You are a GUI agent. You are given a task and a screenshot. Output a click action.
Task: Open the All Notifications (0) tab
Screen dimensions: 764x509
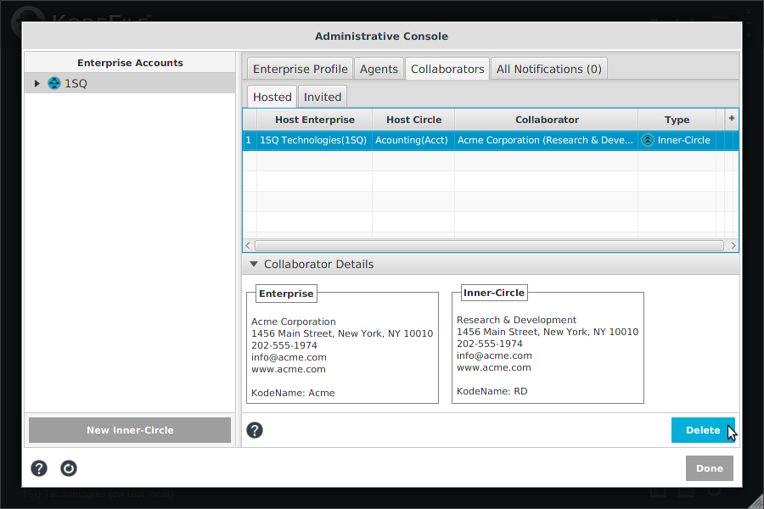pyautogui.click(x=548, y=69)
